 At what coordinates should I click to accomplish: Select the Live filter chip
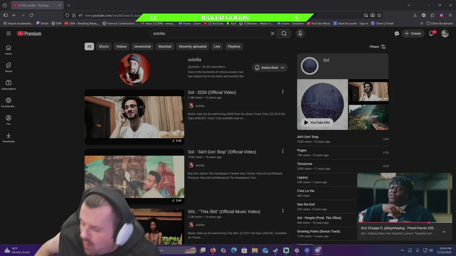point(217,47)
